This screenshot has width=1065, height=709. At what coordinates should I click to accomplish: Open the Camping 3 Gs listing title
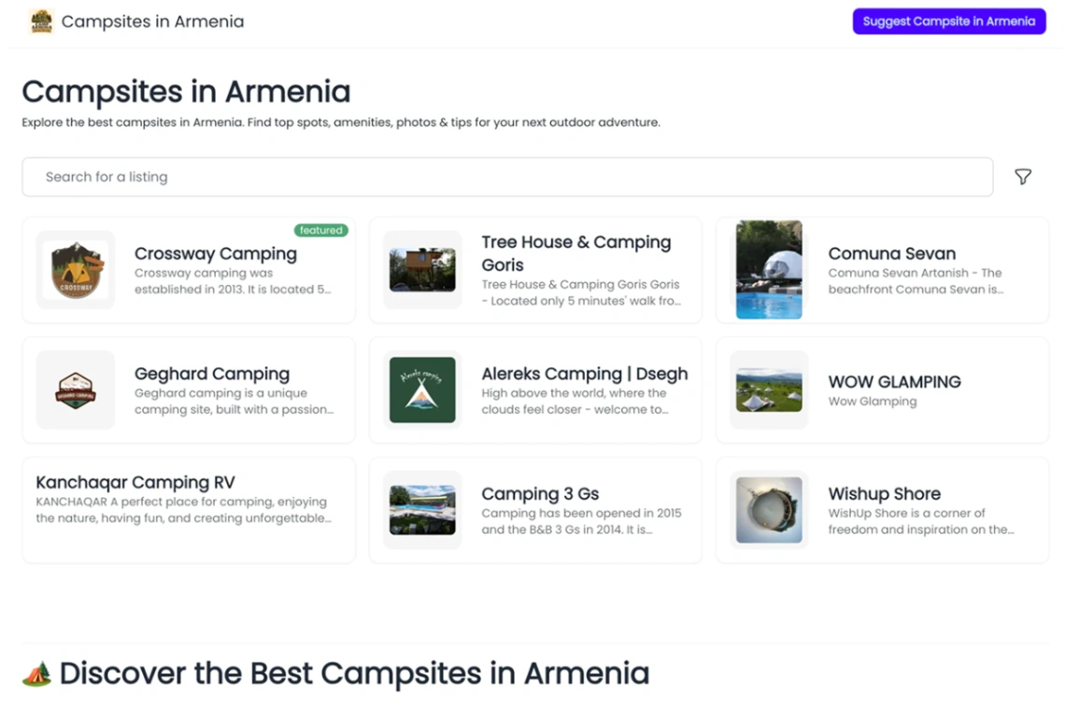[x=540, y=494]
